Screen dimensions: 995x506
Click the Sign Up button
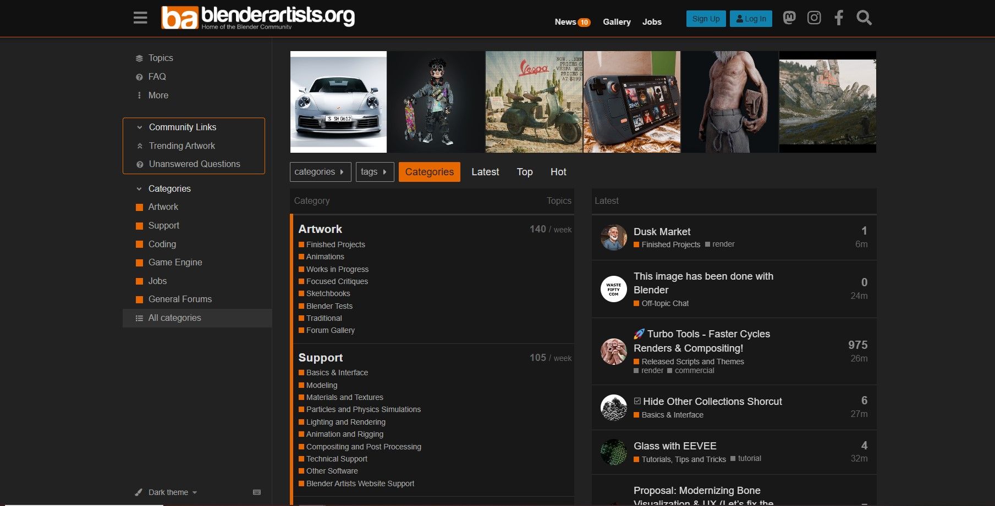tap(706, 19)
